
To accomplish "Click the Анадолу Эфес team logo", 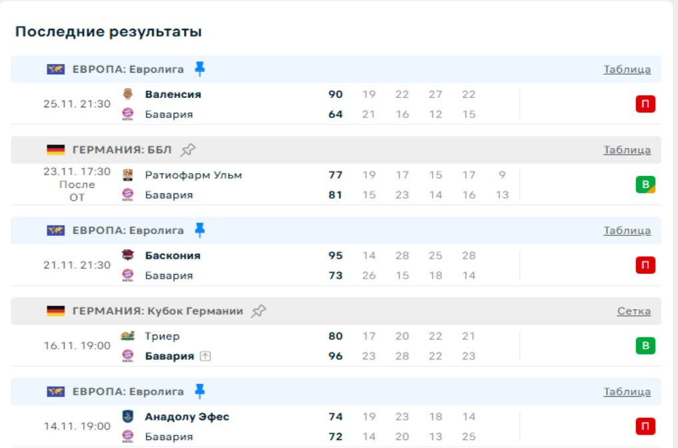I will 128,417.
